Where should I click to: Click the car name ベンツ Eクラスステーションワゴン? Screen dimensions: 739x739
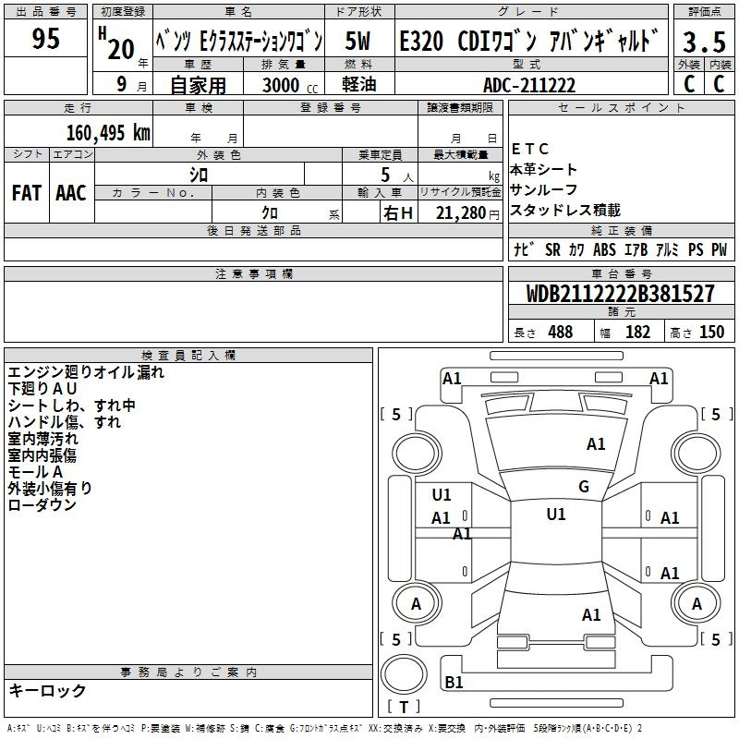(x=239, y=41)
